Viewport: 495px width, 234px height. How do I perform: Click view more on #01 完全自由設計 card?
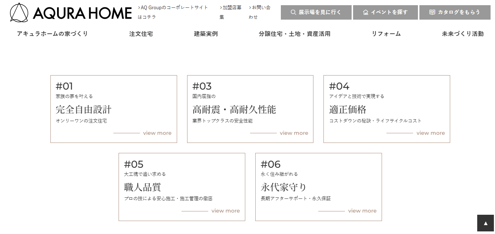click(x=157, y=133)
